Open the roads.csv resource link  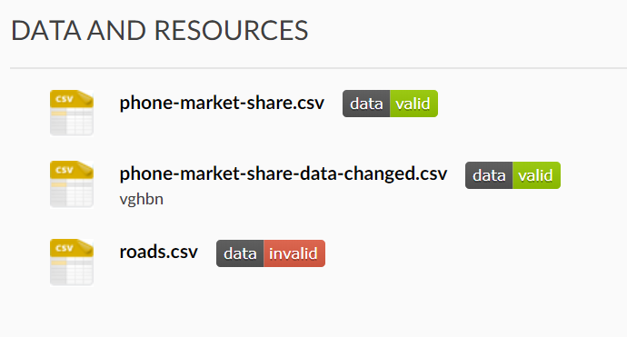tap(158, 253)
